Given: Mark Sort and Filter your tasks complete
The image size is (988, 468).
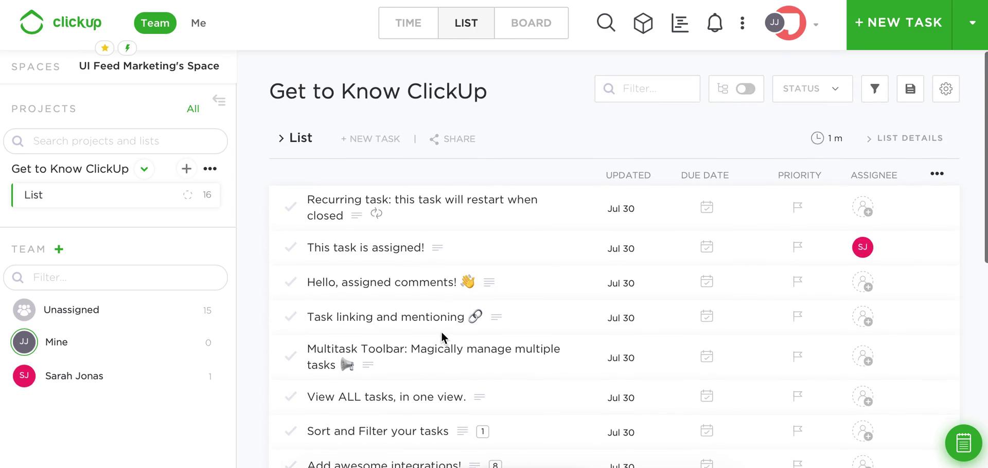Looking at the screenshot, I should coord(291,431).
